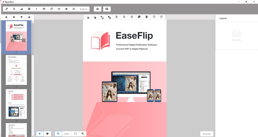Click the Button insert tool

tap(83, 9)
